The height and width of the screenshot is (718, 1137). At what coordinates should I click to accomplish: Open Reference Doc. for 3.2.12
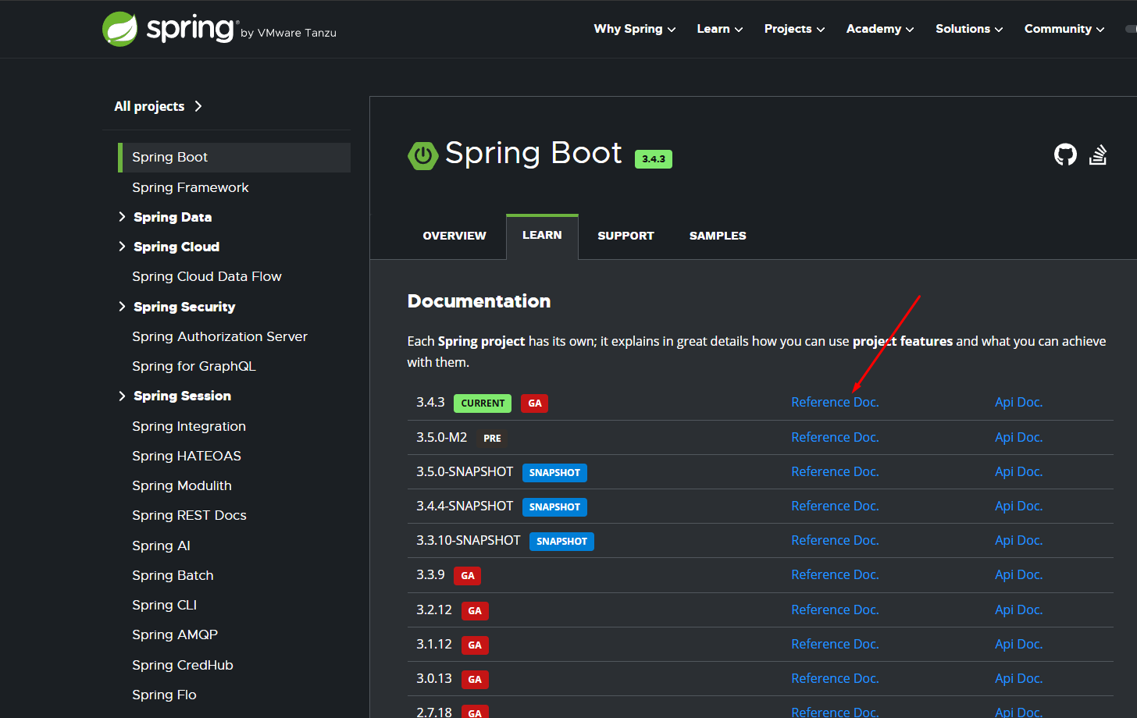[x=835, y=610]
